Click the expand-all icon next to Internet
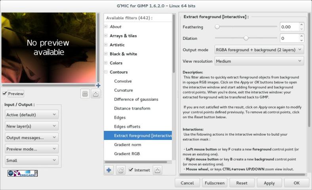 [158, 170]
